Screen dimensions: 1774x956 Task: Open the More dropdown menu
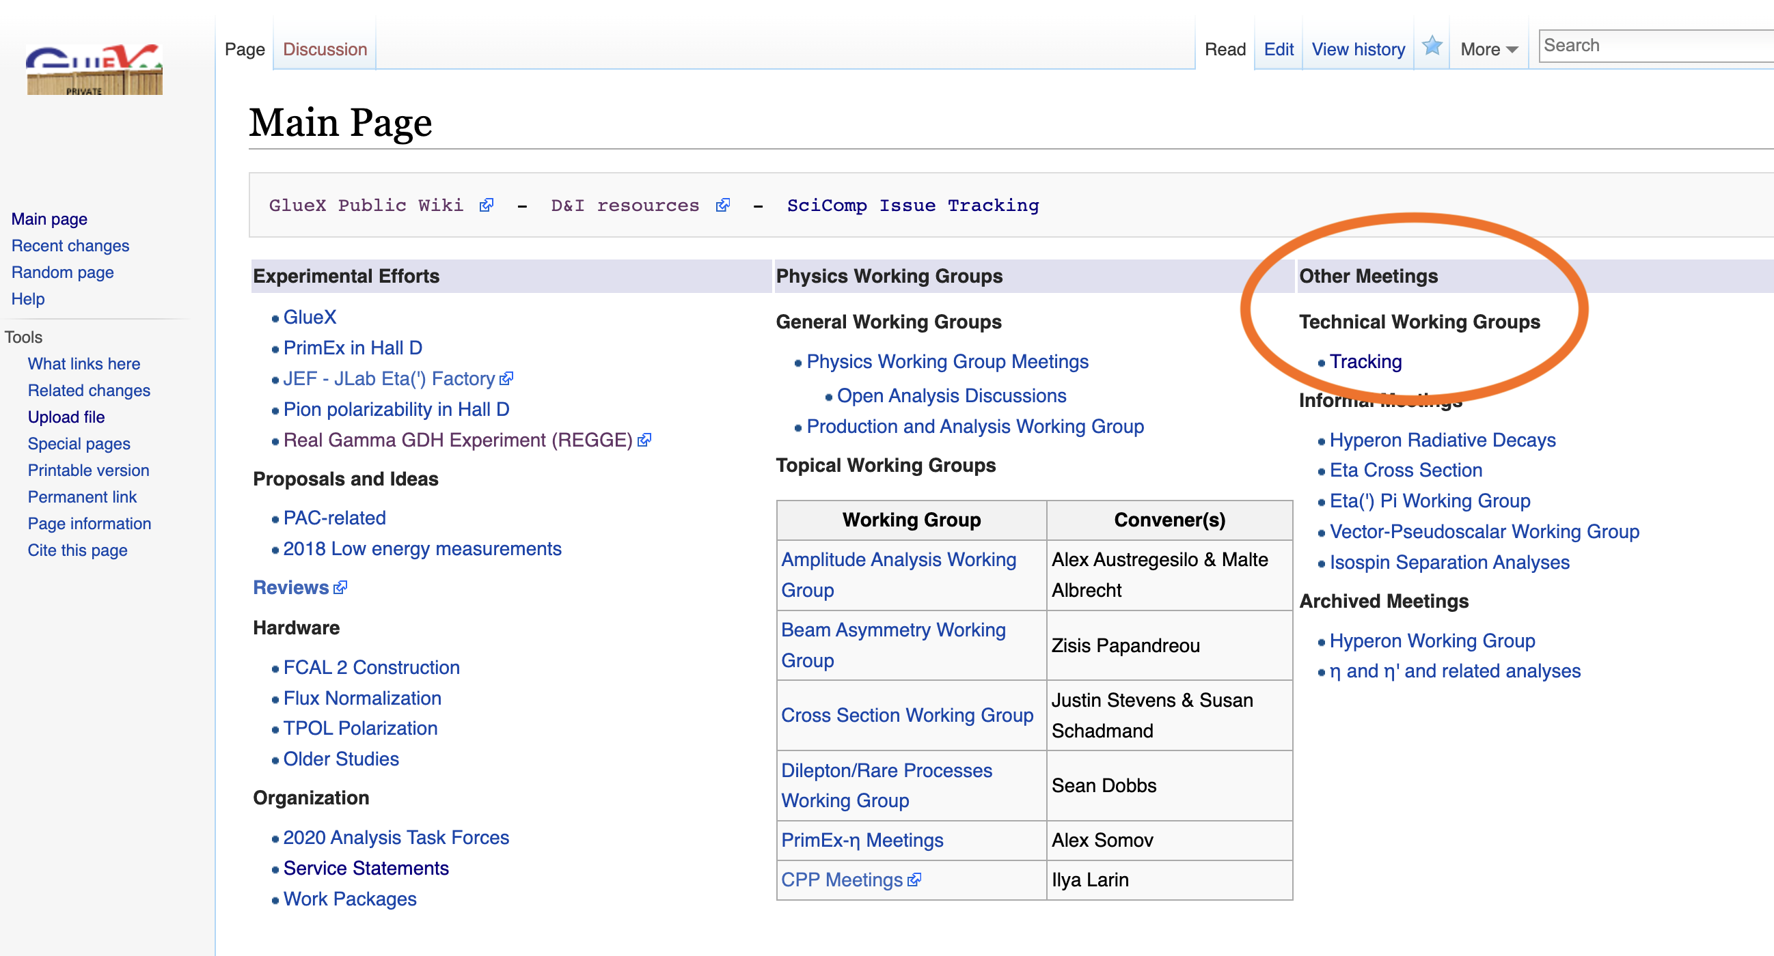pyautogui.click(x=1488, y=50)
